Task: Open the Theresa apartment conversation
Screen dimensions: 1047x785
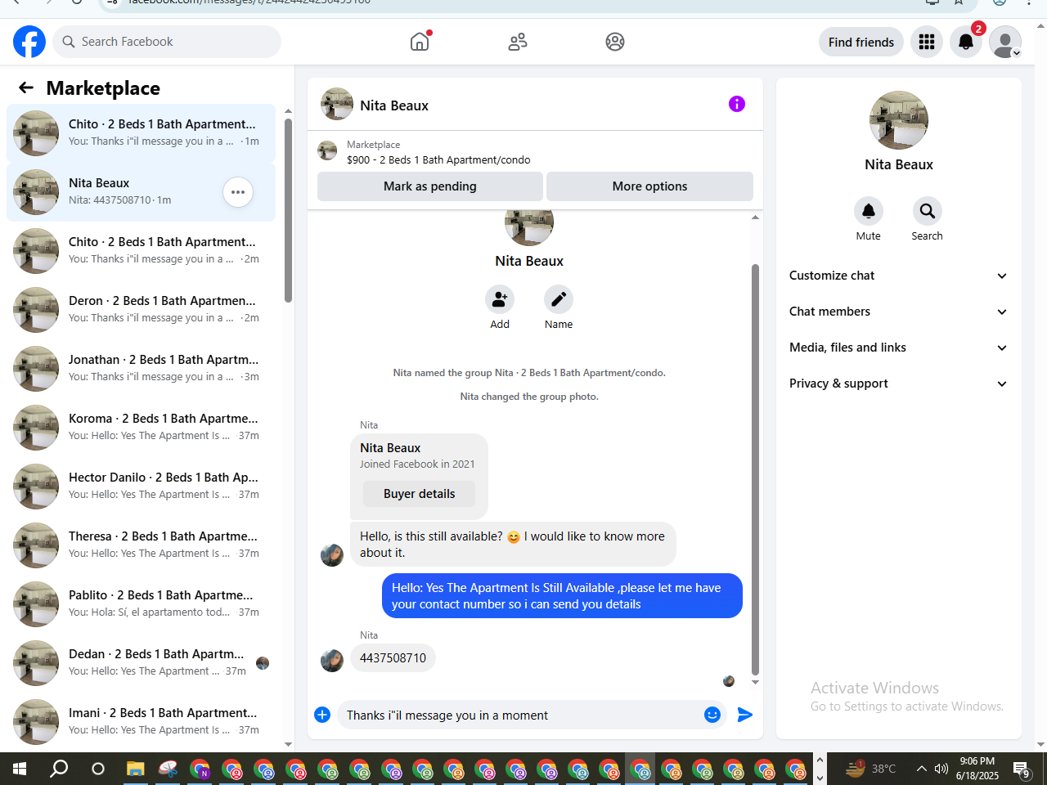Action: 142,545
